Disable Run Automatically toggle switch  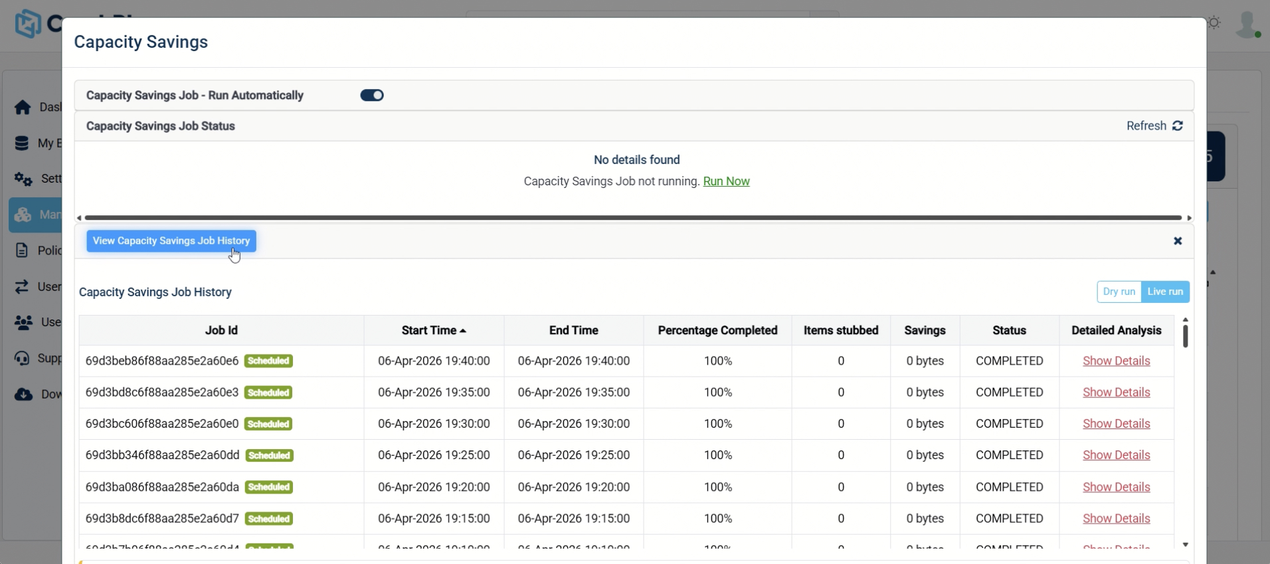coord(372,95)
